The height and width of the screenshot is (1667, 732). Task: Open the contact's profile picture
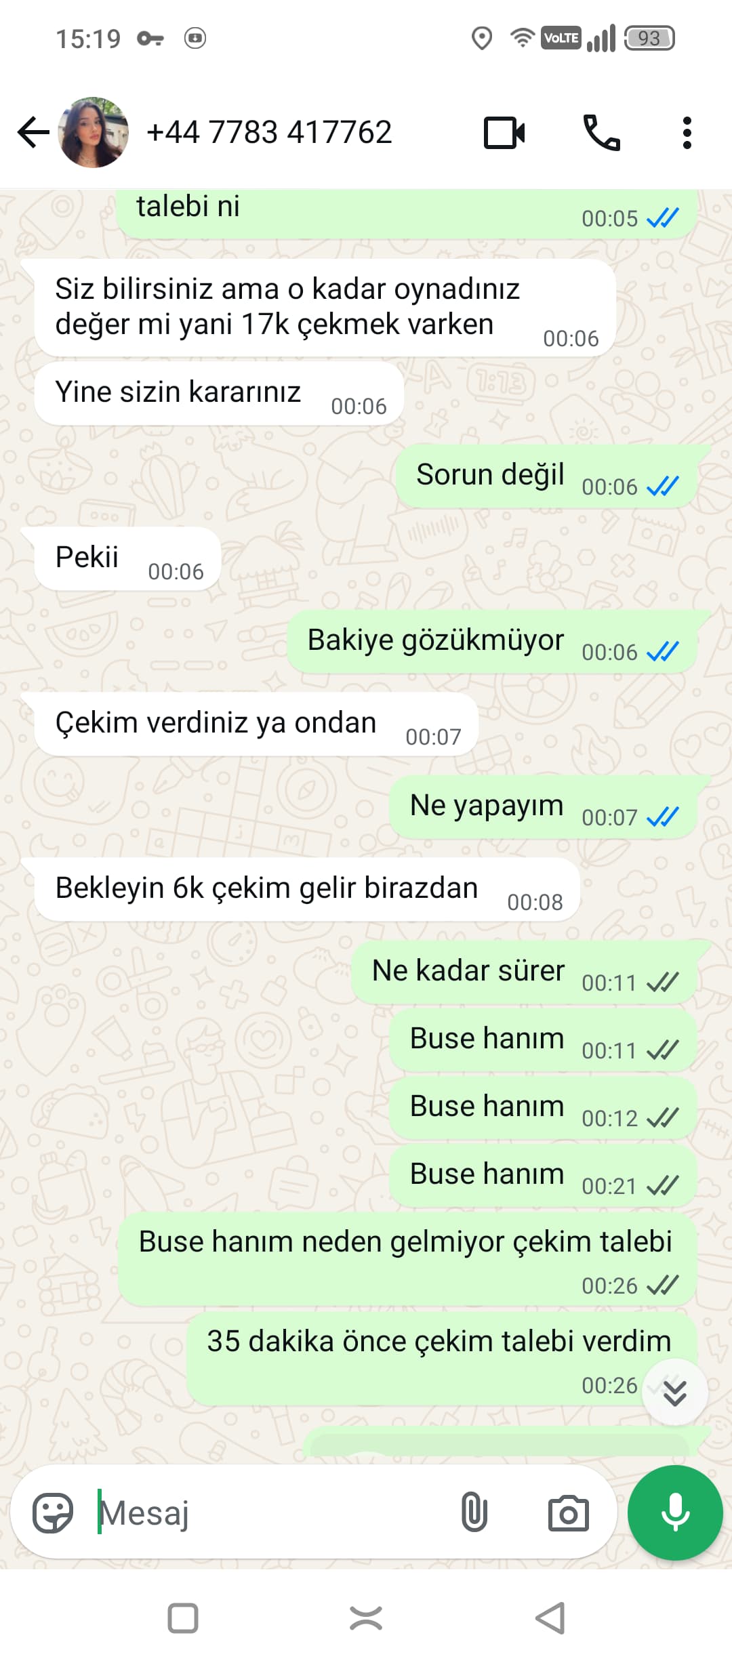tap(94, 132)
